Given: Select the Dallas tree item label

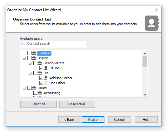Looking at the screenshot, I should (42, 88).
